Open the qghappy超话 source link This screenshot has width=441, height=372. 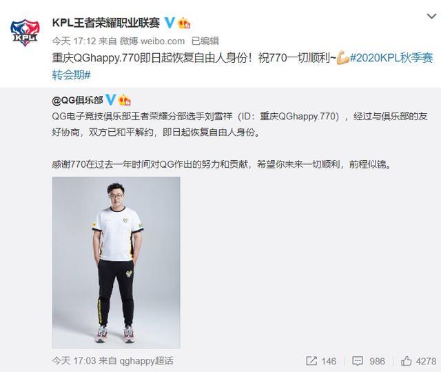pos(146,361)
